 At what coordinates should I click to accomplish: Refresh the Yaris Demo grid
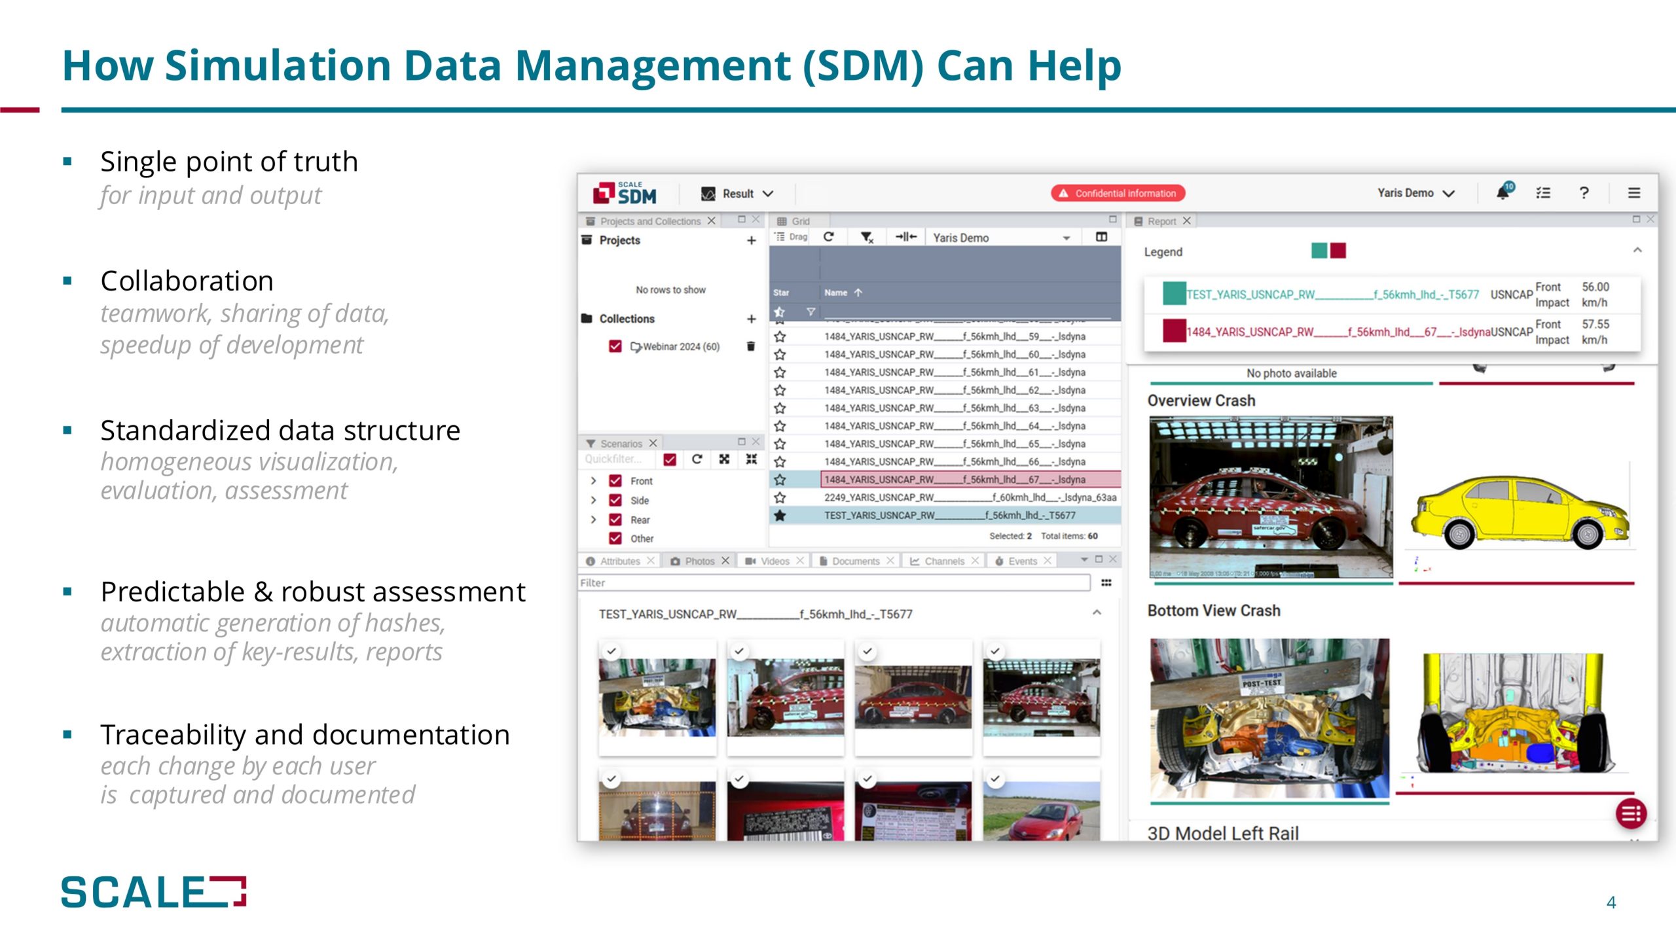(x=829, y=237)
